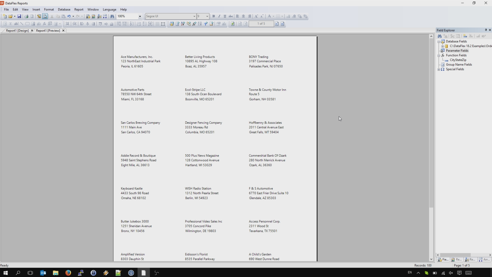Toggle Bold text formatting
Viewport: 492px width, 277px height.
213,16
